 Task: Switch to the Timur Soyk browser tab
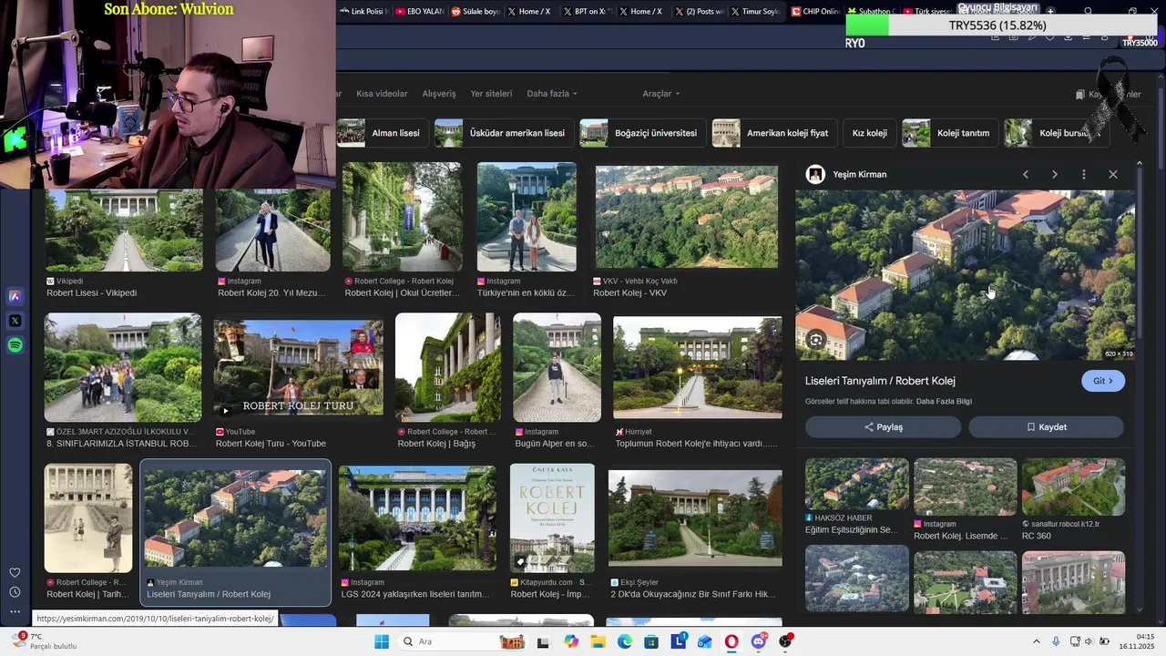[756, 11]
